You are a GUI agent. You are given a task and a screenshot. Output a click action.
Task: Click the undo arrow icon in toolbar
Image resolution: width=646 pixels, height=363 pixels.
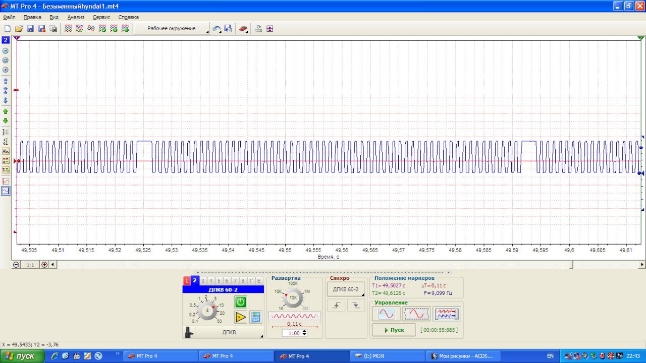click(217, 29)
